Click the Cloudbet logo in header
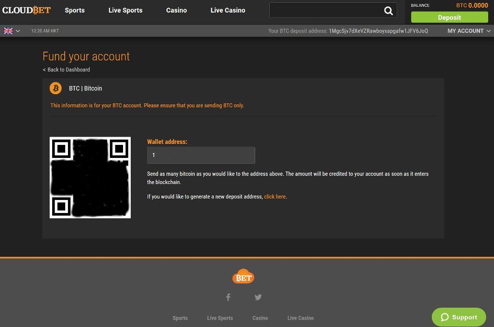Viewport: 494px width, 327px height. [x=27, y=10]
